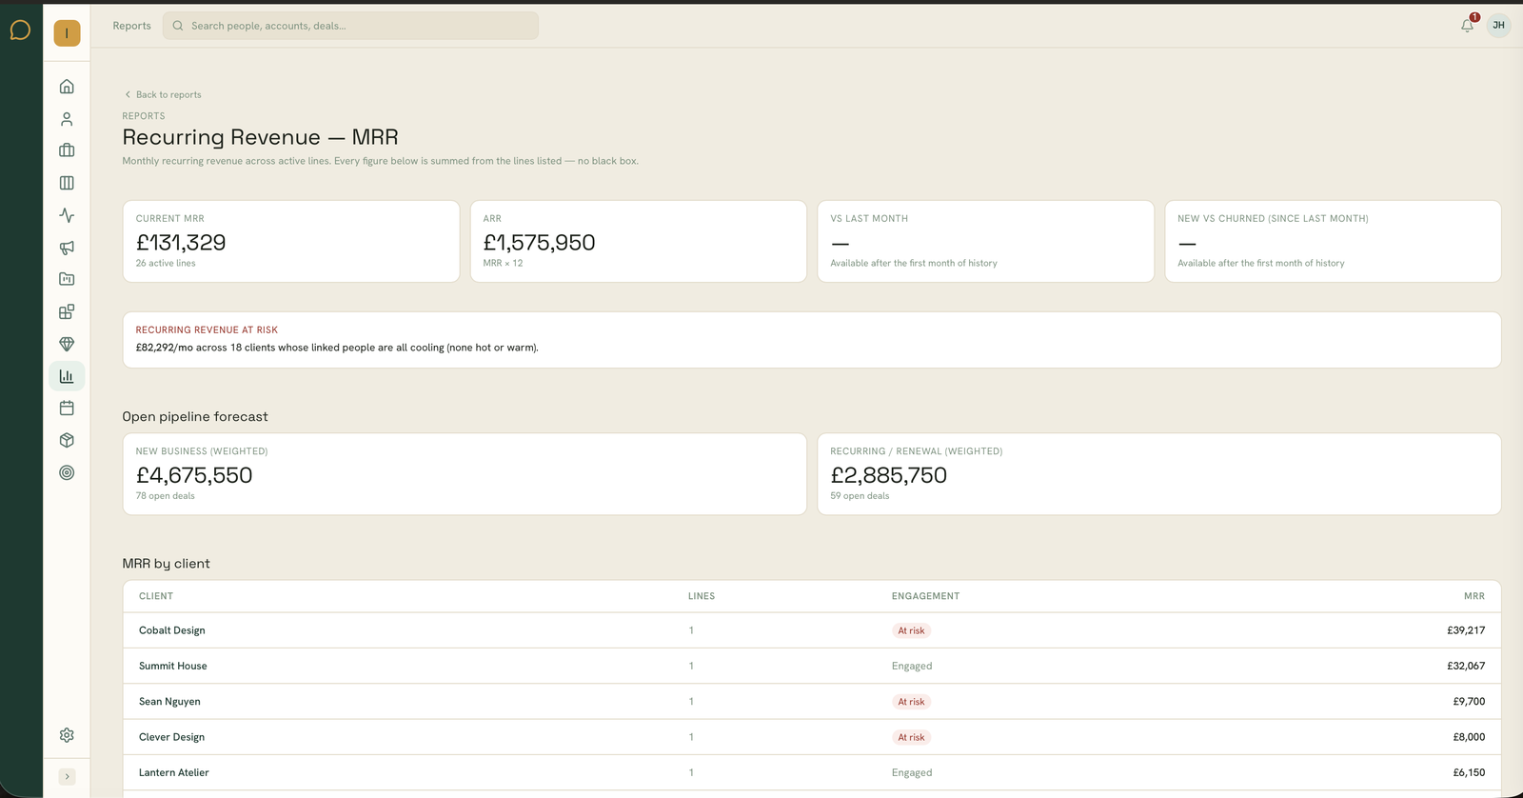Click the At risk badge for Cobalt Design
The height and width of the screenshot is (798, 1523).
pos(911,630)
